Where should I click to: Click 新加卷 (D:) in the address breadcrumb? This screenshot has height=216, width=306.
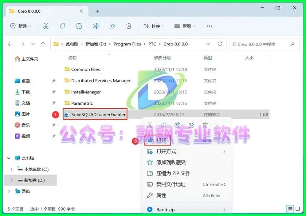click(x=95, y=44)
